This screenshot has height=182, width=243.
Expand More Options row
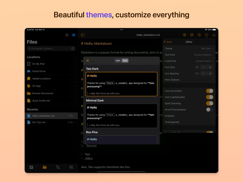tap(189, 80)
